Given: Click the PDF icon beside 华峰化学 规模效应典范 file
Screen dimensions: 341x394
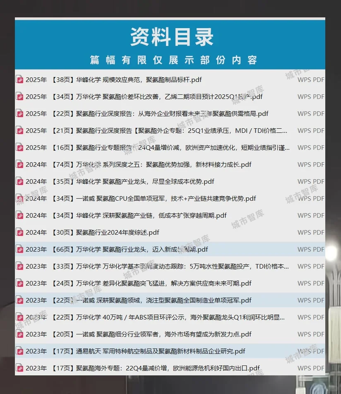Looking at the screenshot, I should click(19, 79).
